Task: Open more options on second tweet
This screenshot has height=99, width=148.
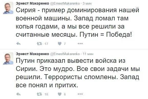Action: 80,94
